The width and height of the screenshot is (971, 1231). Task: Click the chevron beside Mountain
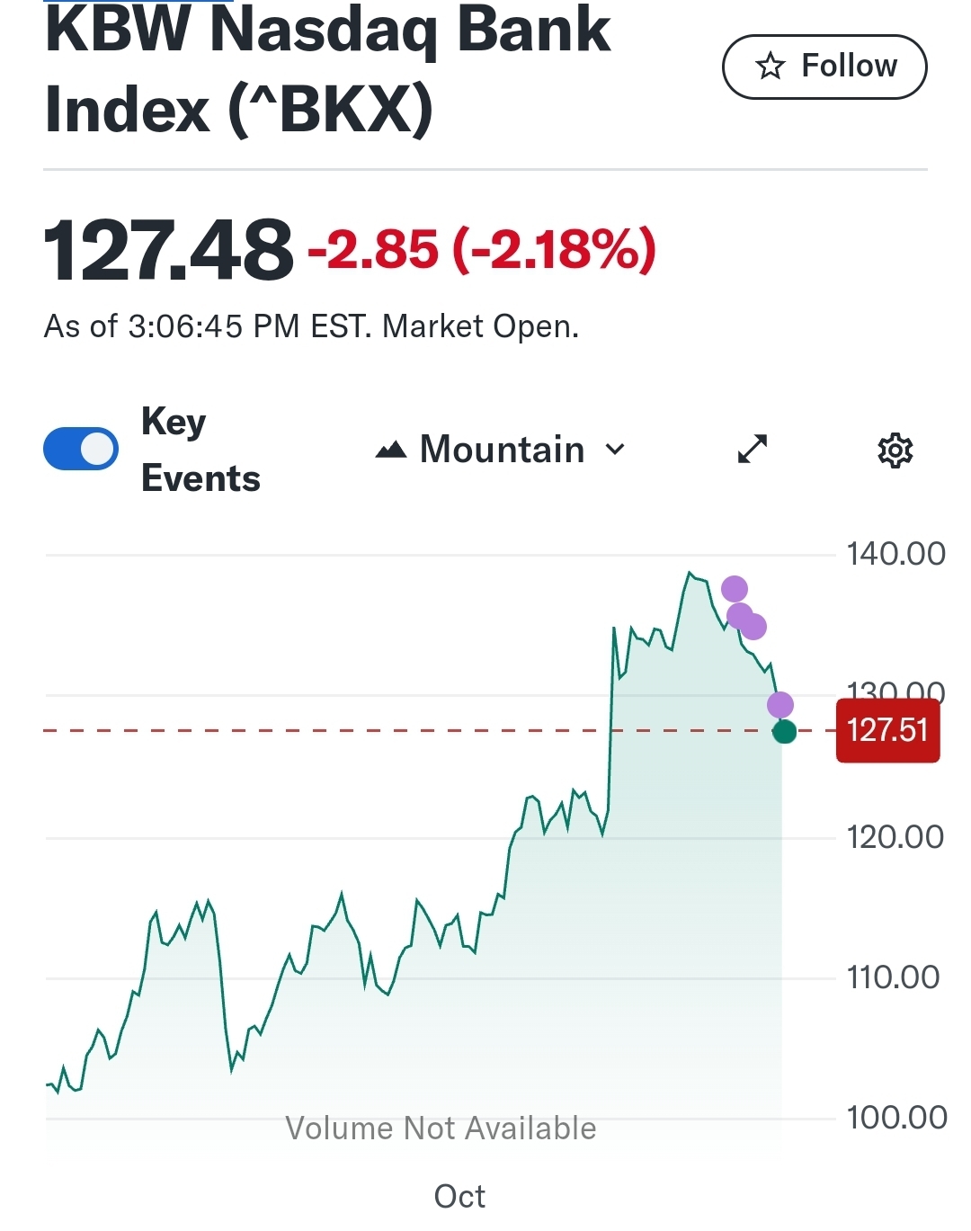[x=616, y=450]
